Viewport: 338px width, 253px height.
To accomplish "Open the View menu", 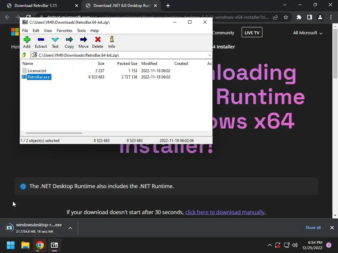I will 48,31.
